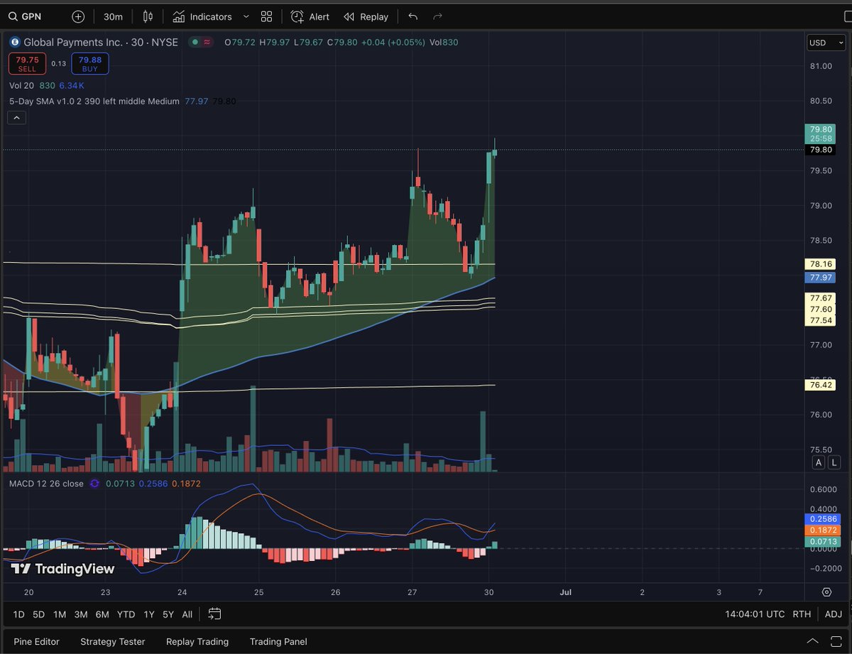Click the 79.80 current price label
The height and width of the screenshot is (654, 852).
(x=820, y=150)
